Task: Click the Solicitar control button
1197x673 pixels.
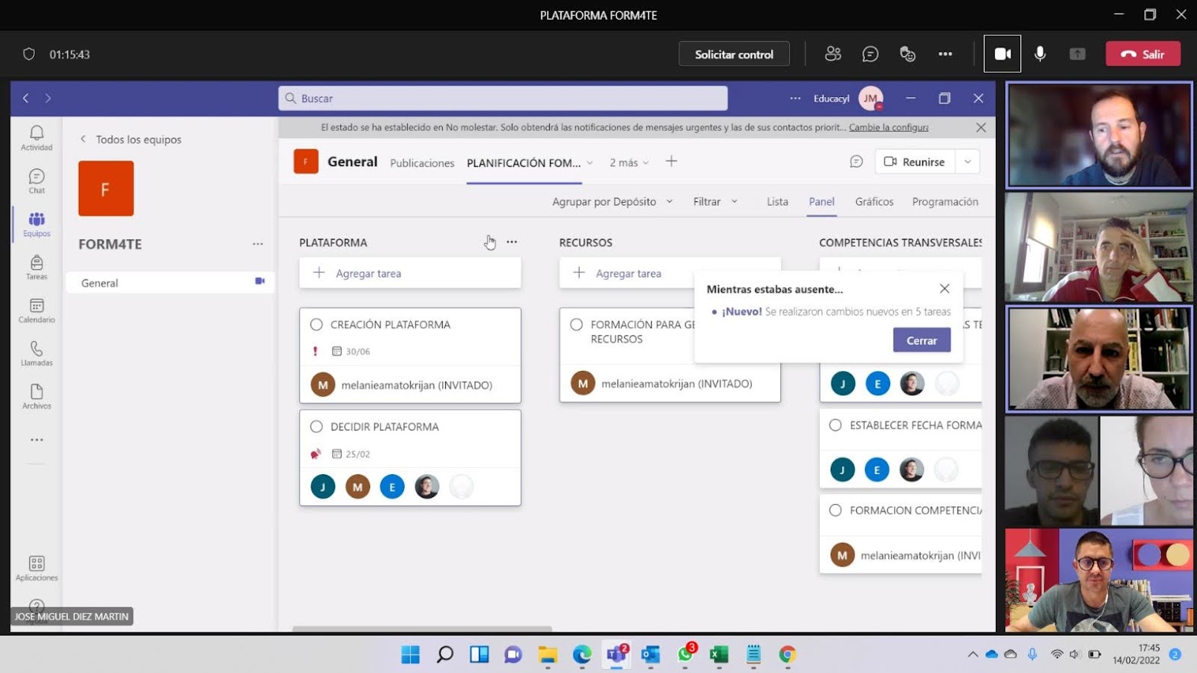Action: (x=733, y=54)
